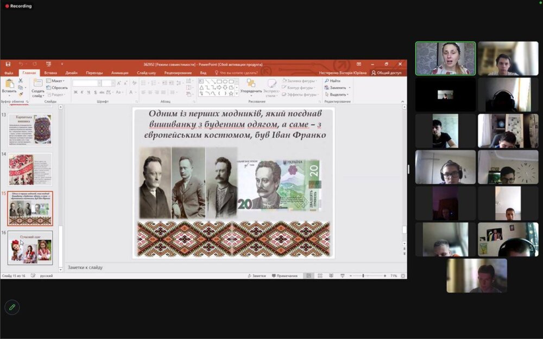Toggle Normal view button in status bar
The height and width of the screenshot is (339, 543).
click(x=308, y=276)
